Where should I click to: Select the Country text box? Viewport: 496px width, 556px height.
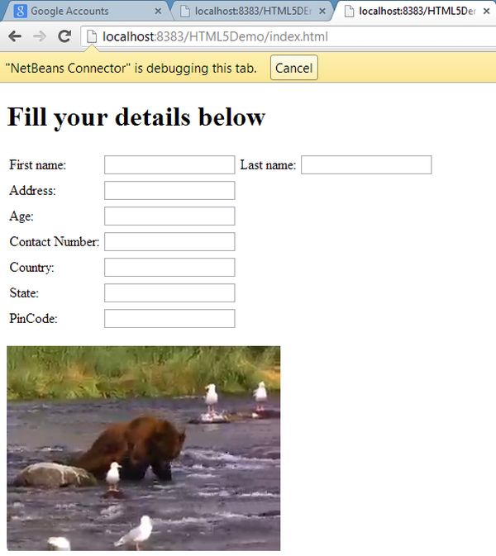[169, 267]
